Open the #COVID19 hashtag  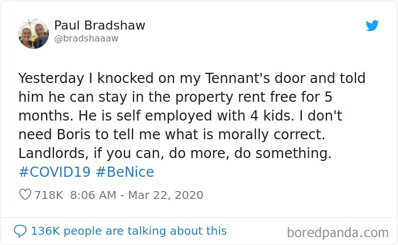click(55, 172)
